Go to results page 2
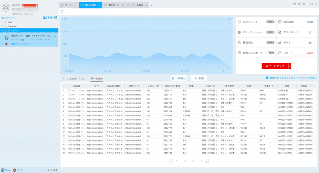This screenshot has width=319, height=173. (x=185, y=161)
